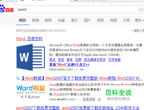
Task: Click the Word联盟 favicon beside result title
Action: click(18, 78)
